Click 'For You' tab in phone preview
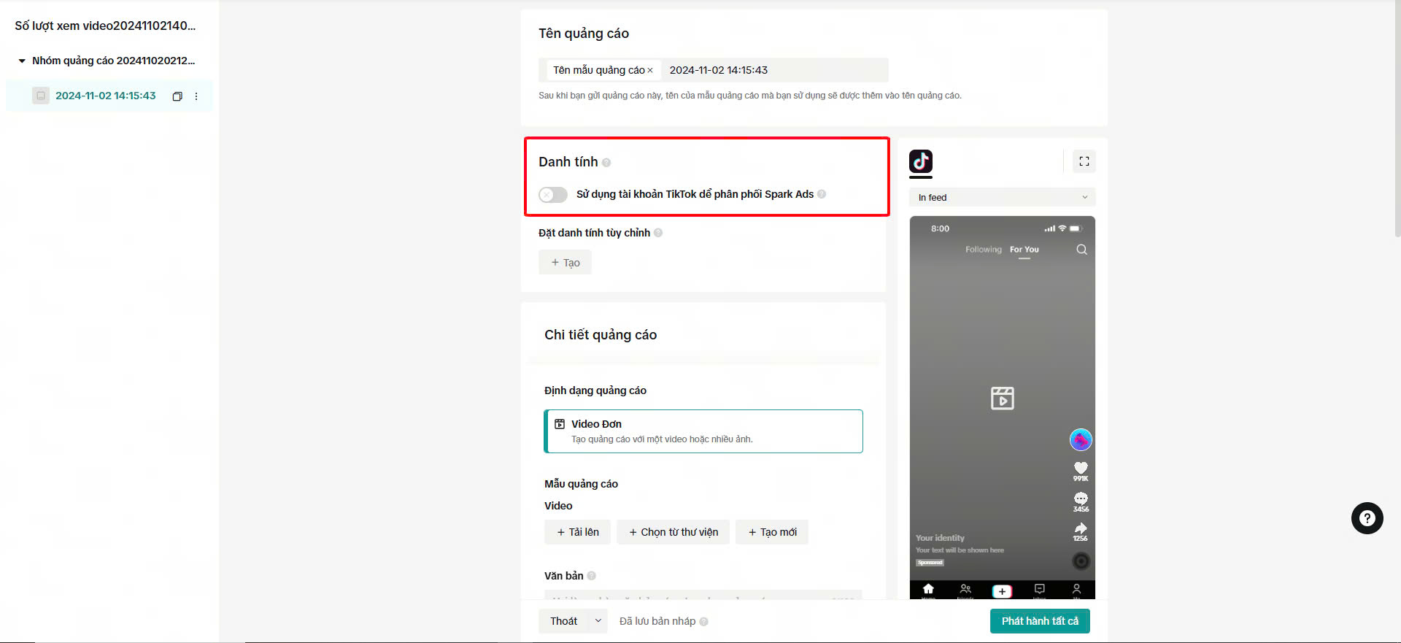Image resolution: width=1401 pixels, height=643 pixels. pyautogui.click(x=1024, y=250)
